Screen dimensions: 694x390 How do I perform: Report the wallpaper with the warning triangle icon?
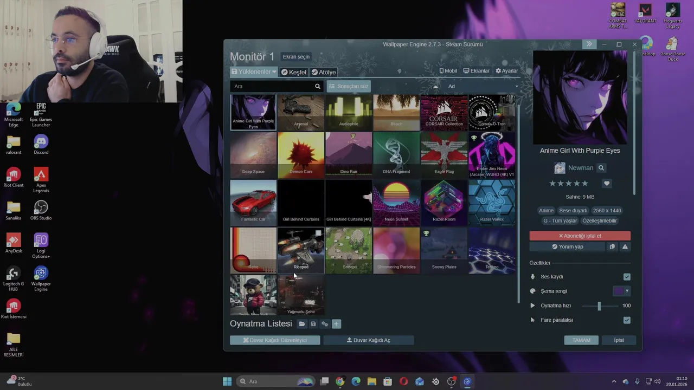(x=625, y=246)
